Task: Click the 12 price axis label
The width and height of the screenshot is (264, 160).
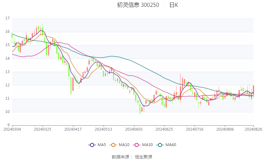Action: tap(7, 85)
